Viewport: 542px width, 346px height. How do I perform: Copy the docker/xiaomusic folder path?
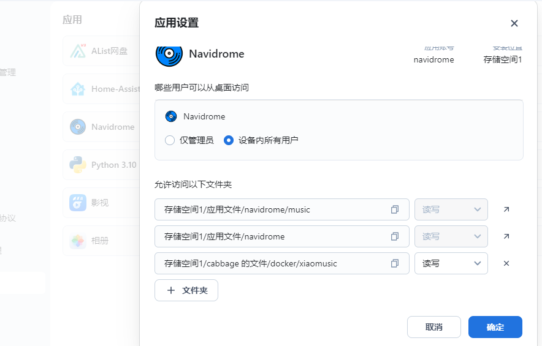(x=395, y=263)
